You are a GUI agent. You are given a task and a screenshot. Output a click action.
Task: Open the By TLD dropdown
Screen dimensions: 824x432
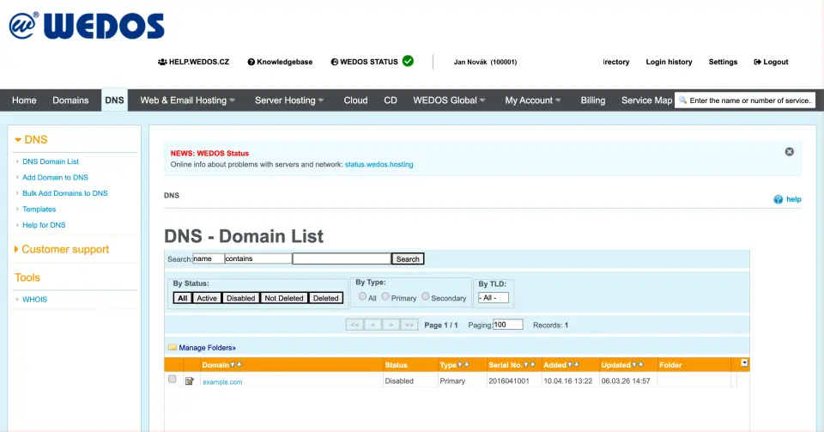(494, 298)
